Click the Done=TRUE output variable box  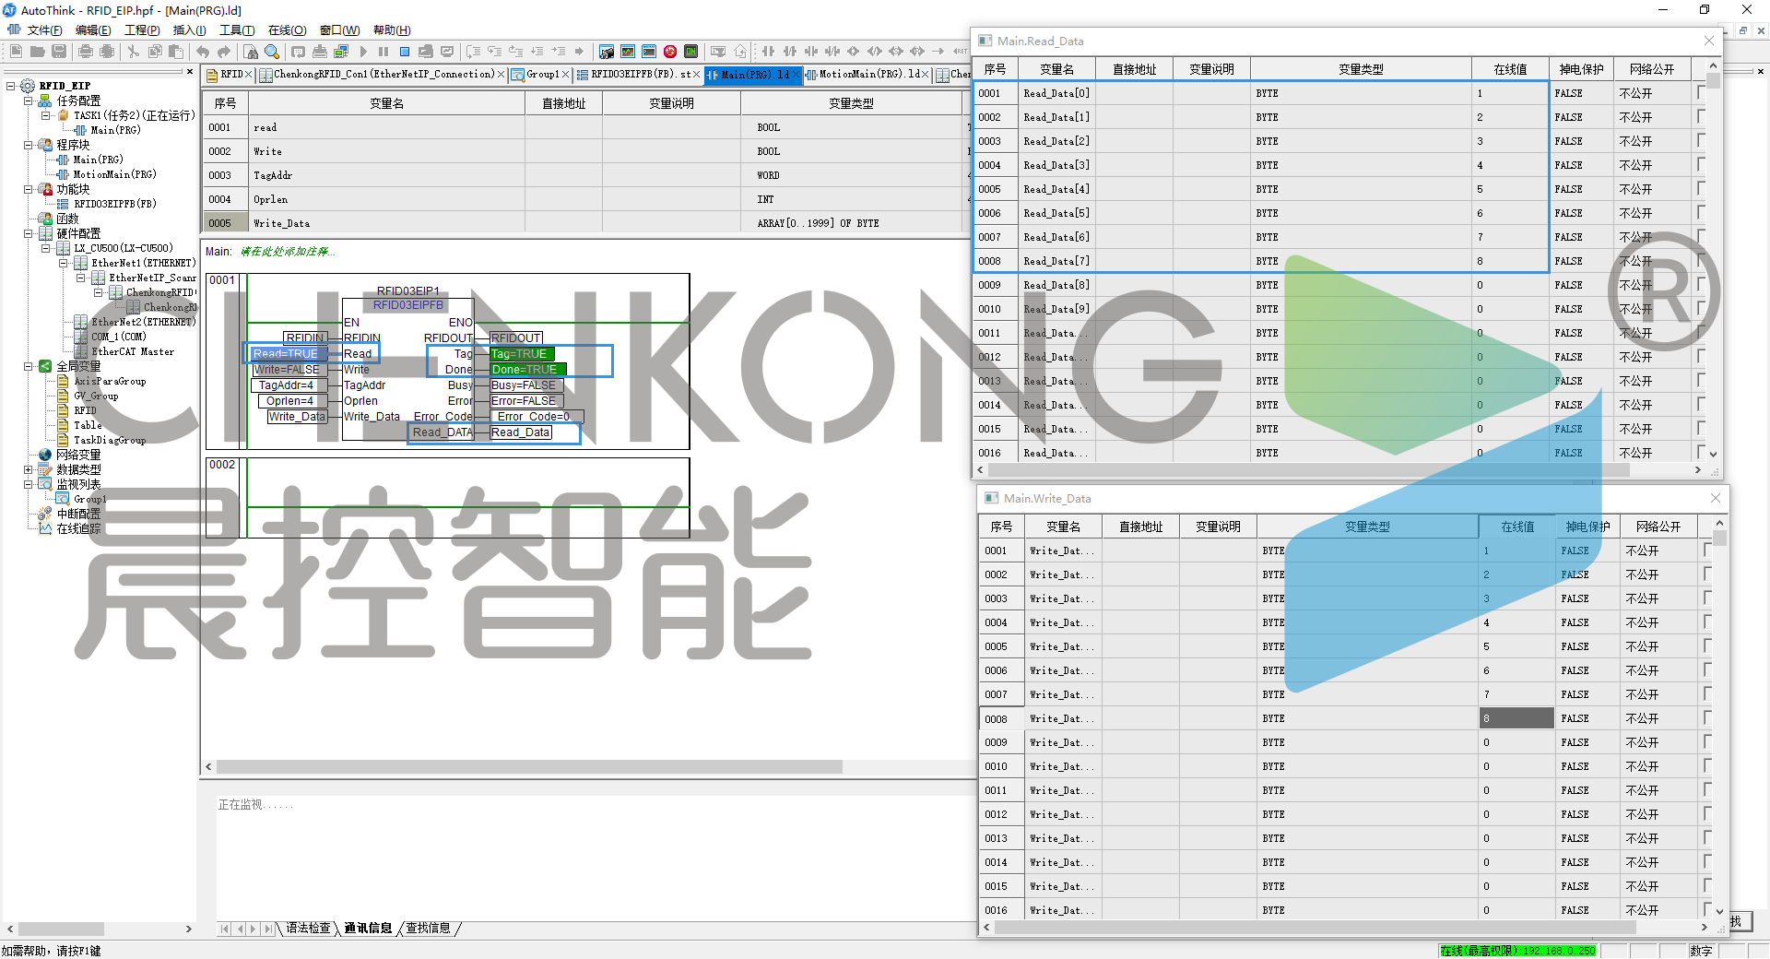pyautogui.click(x=527, y=370)
